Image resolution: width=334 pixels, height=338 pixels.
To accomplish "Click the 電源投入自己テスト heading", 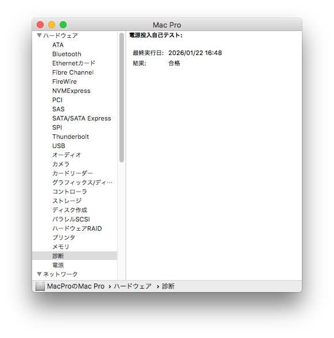I will point(156,35).
